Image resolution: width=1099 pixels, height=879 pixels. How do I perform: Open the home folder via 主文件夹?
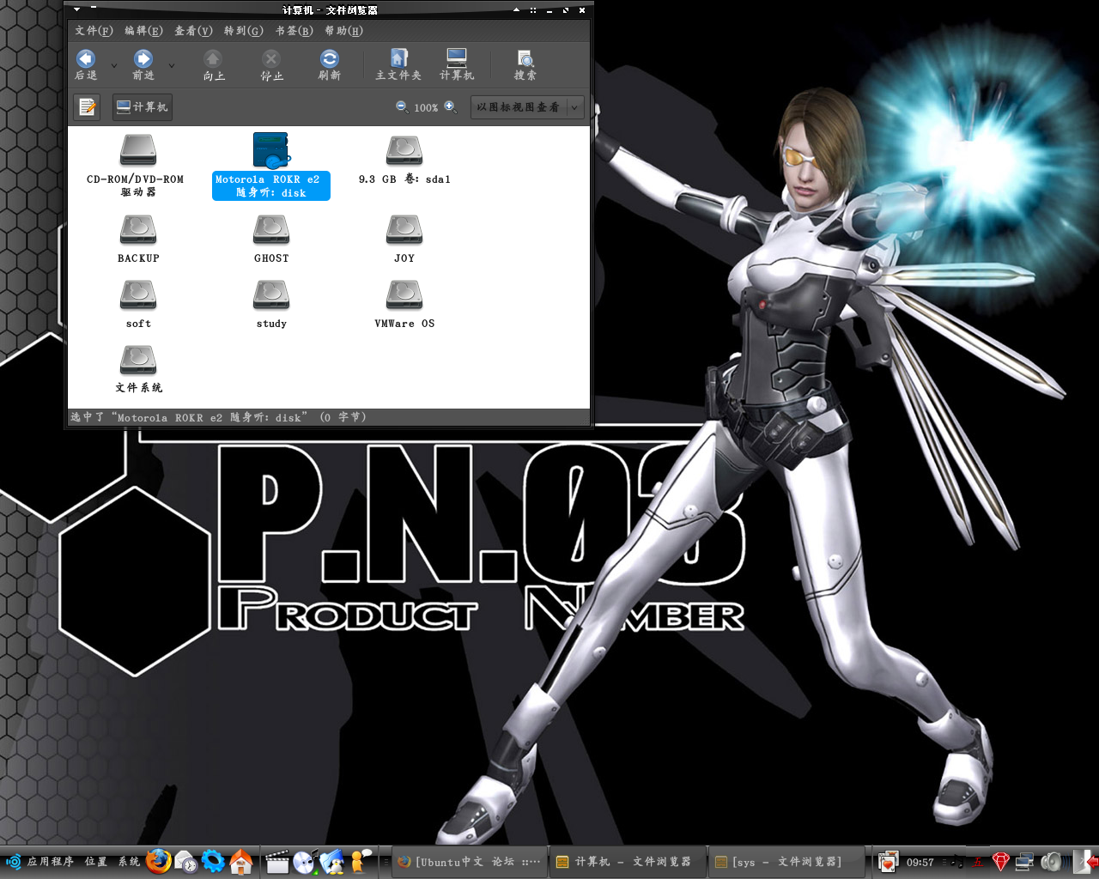click(398, 65)
